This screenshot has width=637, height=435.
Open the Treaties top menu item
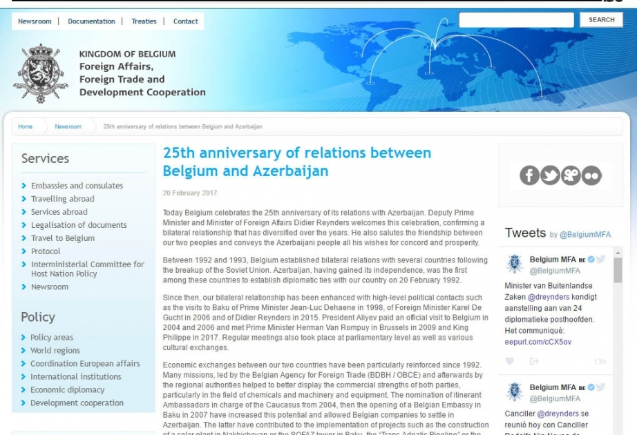tap(144, 21)
